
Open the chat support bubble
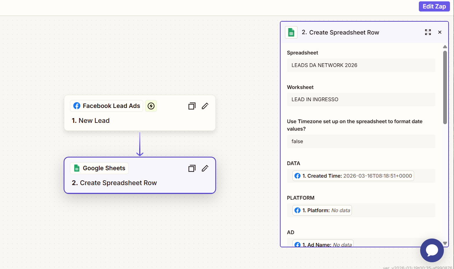[x=432, y=250]
